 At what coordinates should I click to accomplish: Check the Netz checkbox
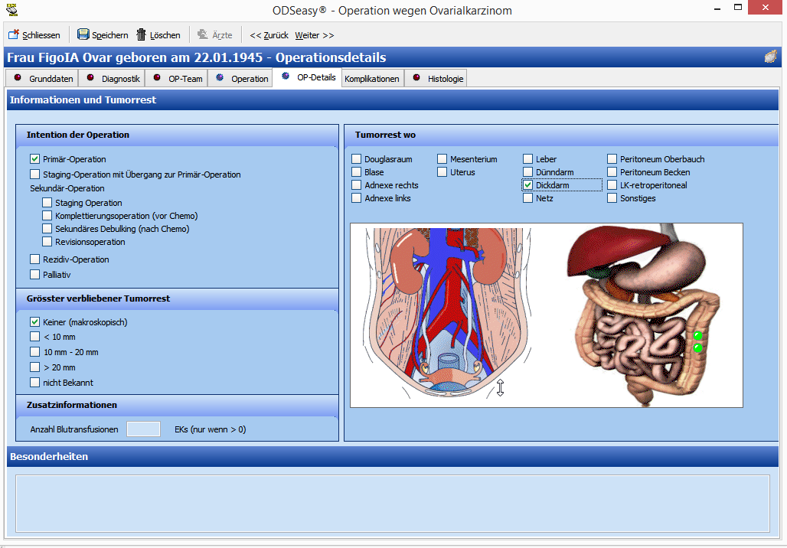click(x=527, y=198)
